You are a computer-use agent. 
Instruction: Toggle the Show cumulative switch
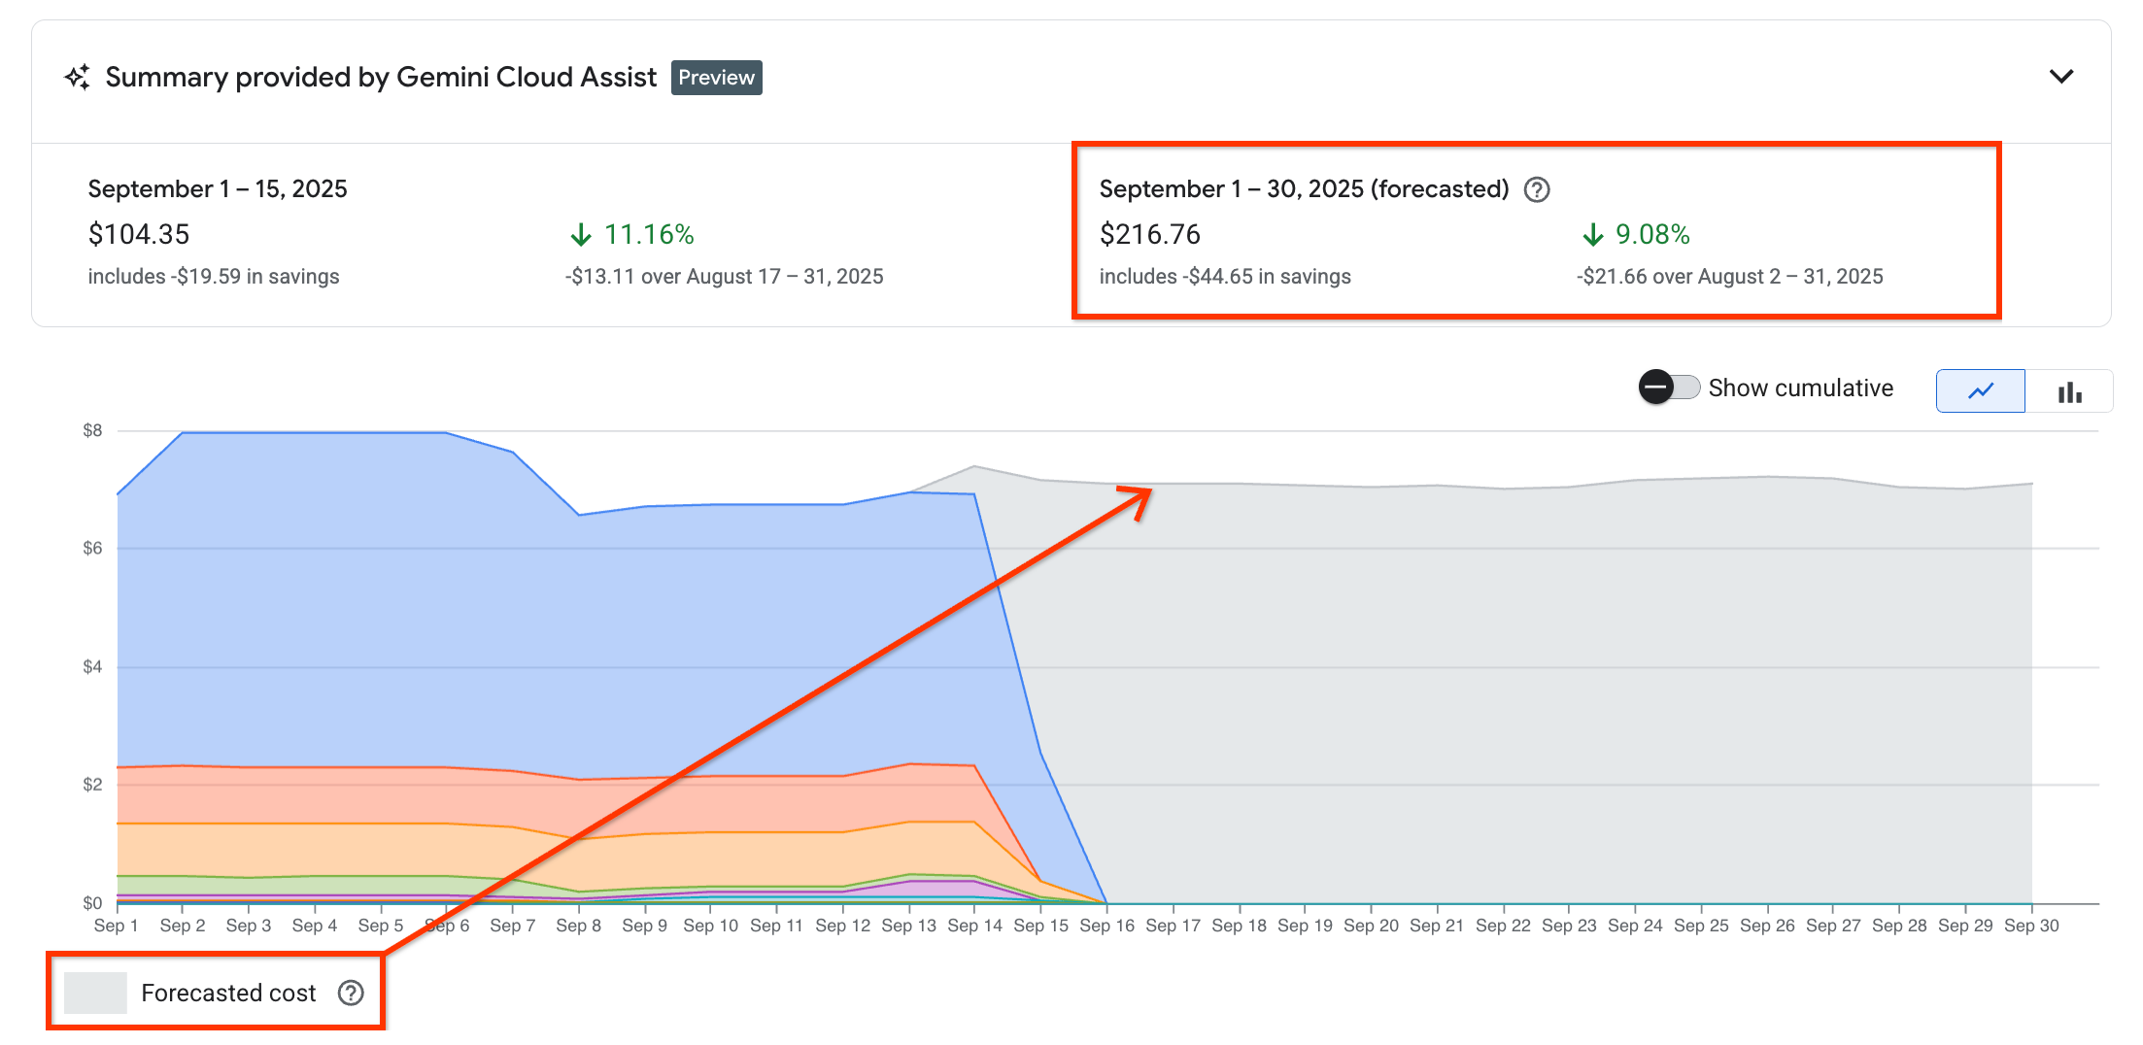[1668, 388]
